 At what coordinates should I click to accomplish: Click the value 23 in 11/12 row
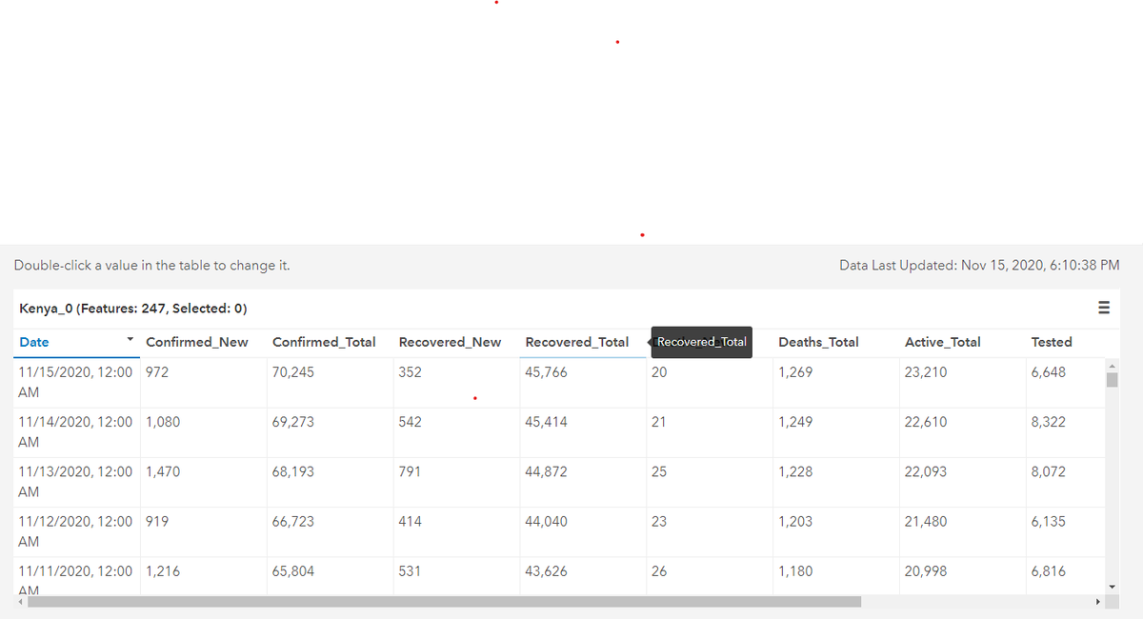[659, 521]
